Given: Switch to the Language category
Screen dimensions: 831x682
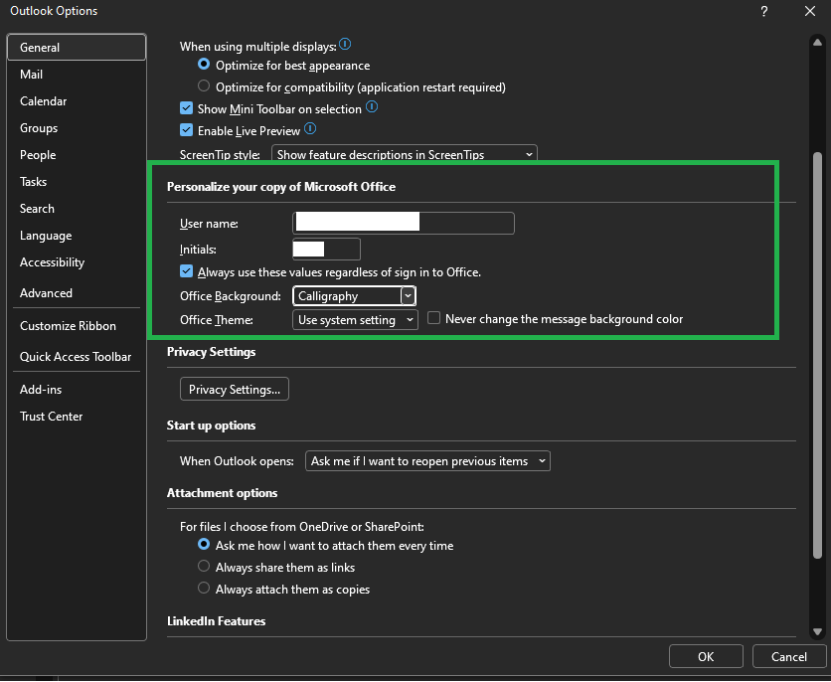Looking at the screenshot, I should tap(77, 236).
